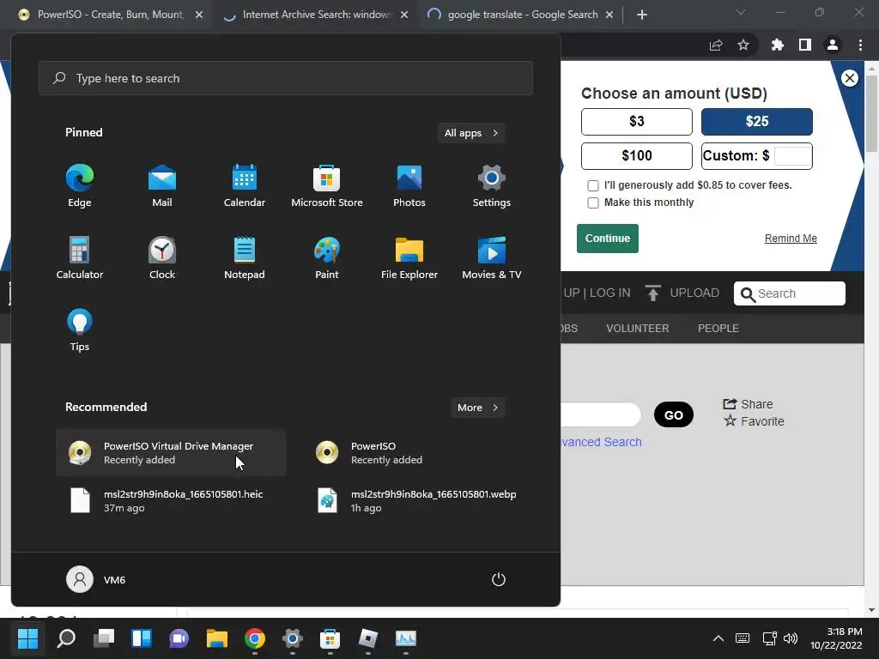Switch to google translate tab

(x=521, y=15)
